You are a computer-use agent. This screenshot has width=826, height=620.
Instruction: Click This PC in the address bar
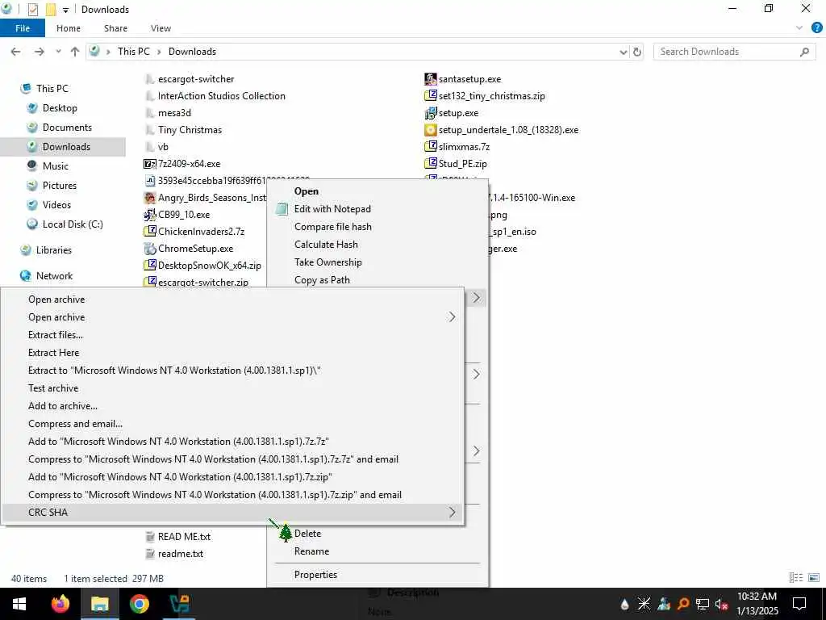pyautogui.click(x=133, y=52)
